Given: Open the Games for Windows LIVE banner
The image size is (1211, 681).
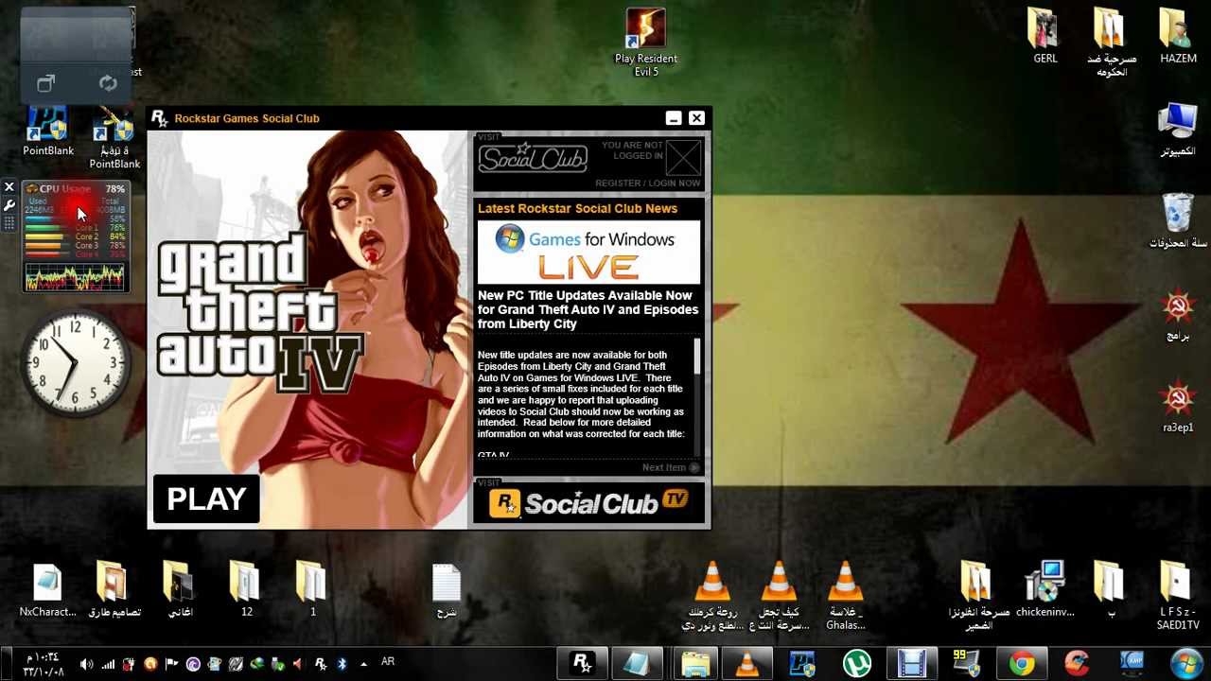Looking at the screenshot, I should (588, 253).
